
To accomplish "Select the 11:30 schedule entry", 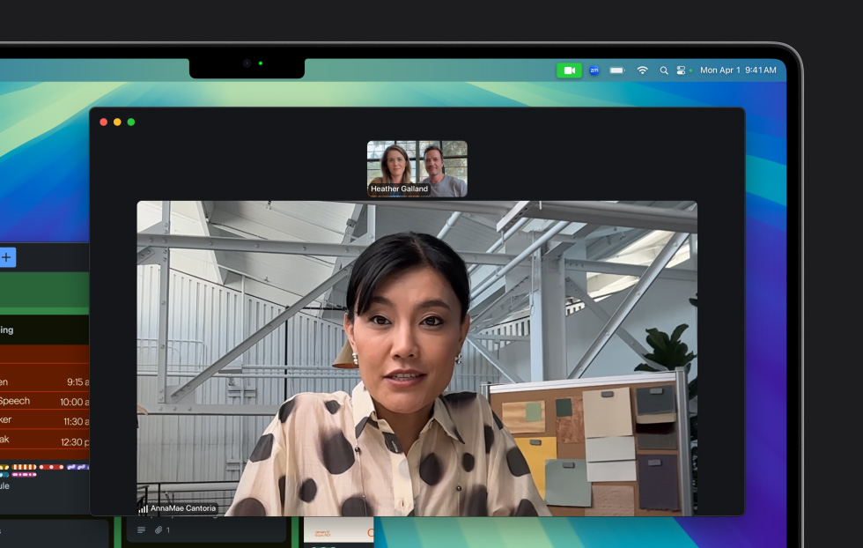I will point(44,420).
